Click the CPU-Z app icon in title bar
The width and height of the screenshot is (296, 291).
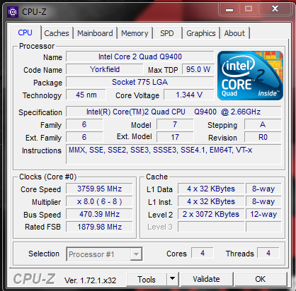13,12
